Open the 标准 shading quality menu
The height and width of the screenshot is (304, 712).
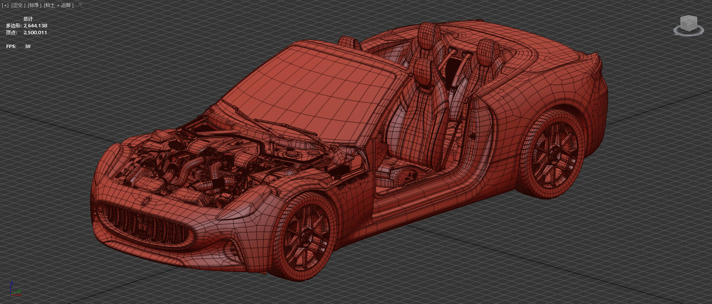[34, 5]
